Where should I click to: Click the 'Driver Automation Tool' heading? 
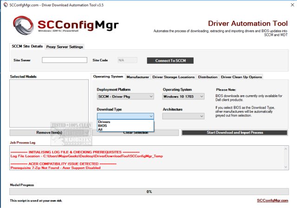pos(248,24)
